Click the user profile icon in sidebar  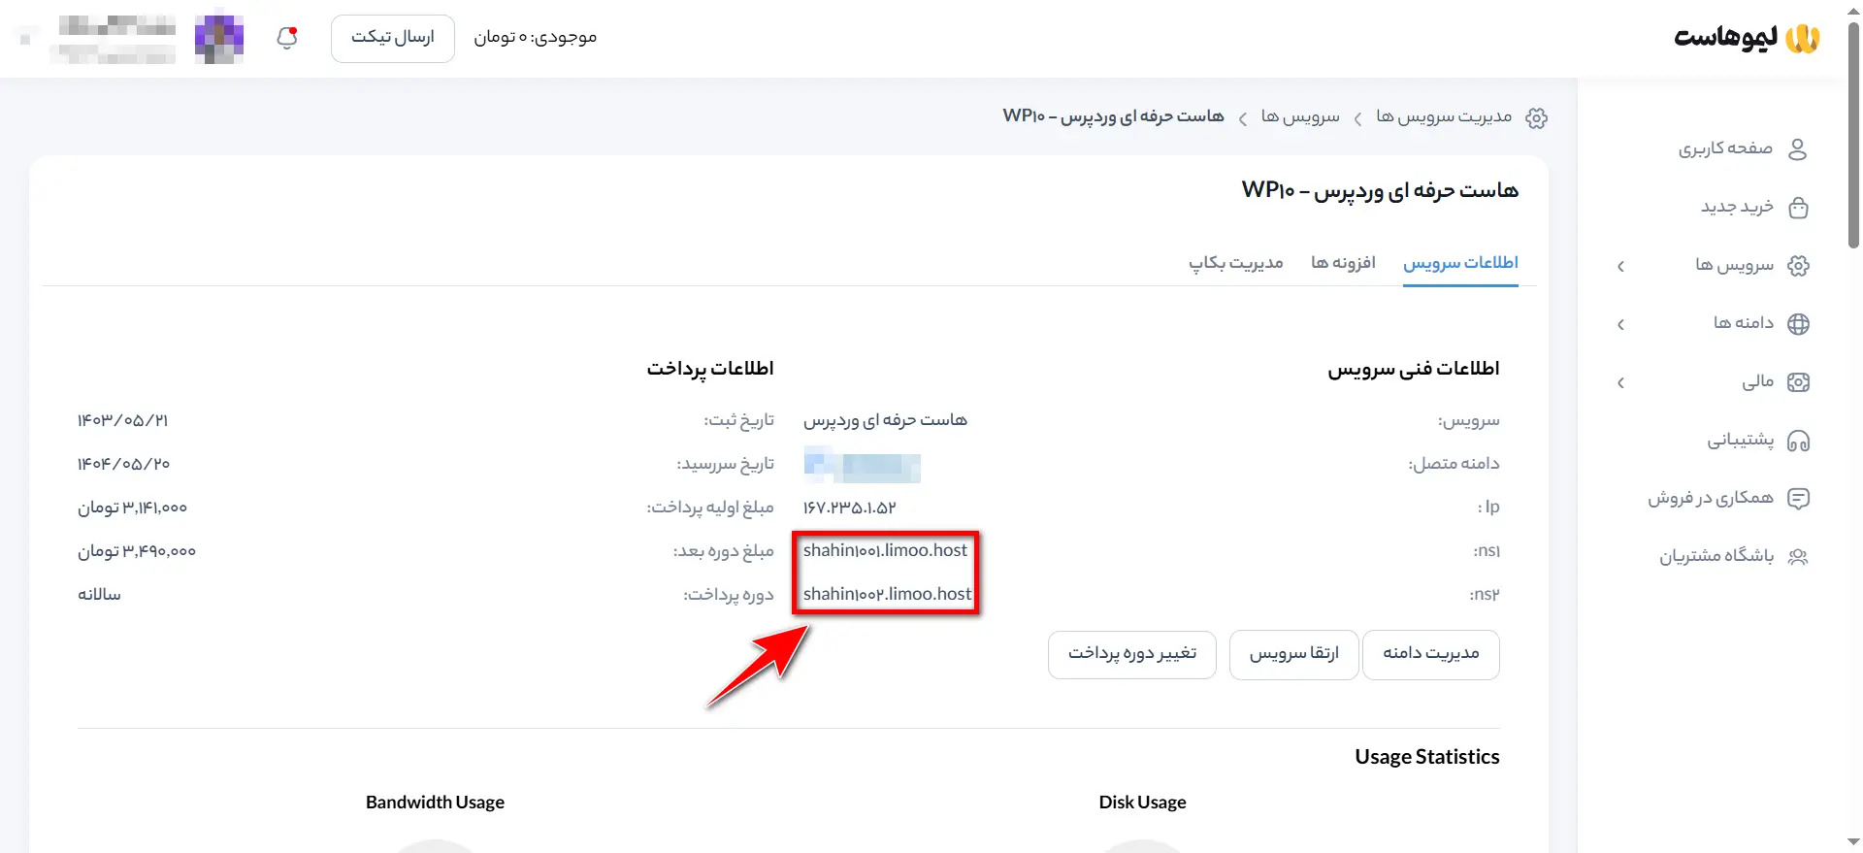click(x=1797, y=148)
